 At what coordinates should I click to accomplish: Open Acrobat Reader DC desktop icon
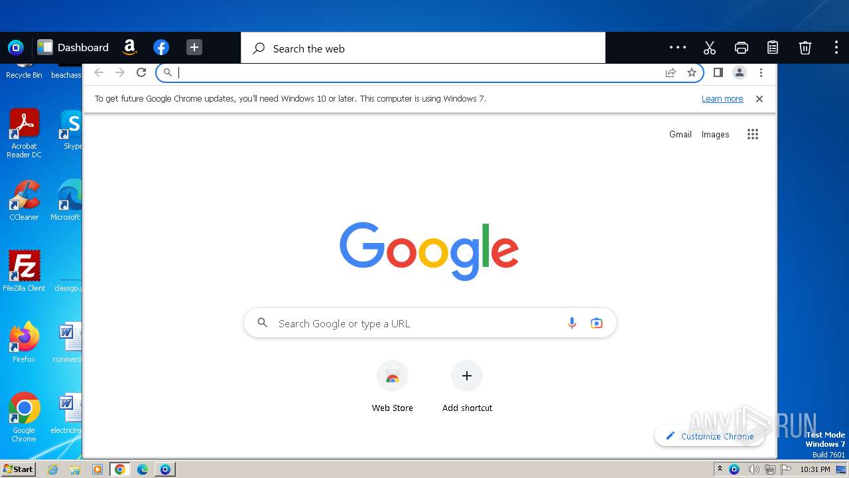(24, 133)
